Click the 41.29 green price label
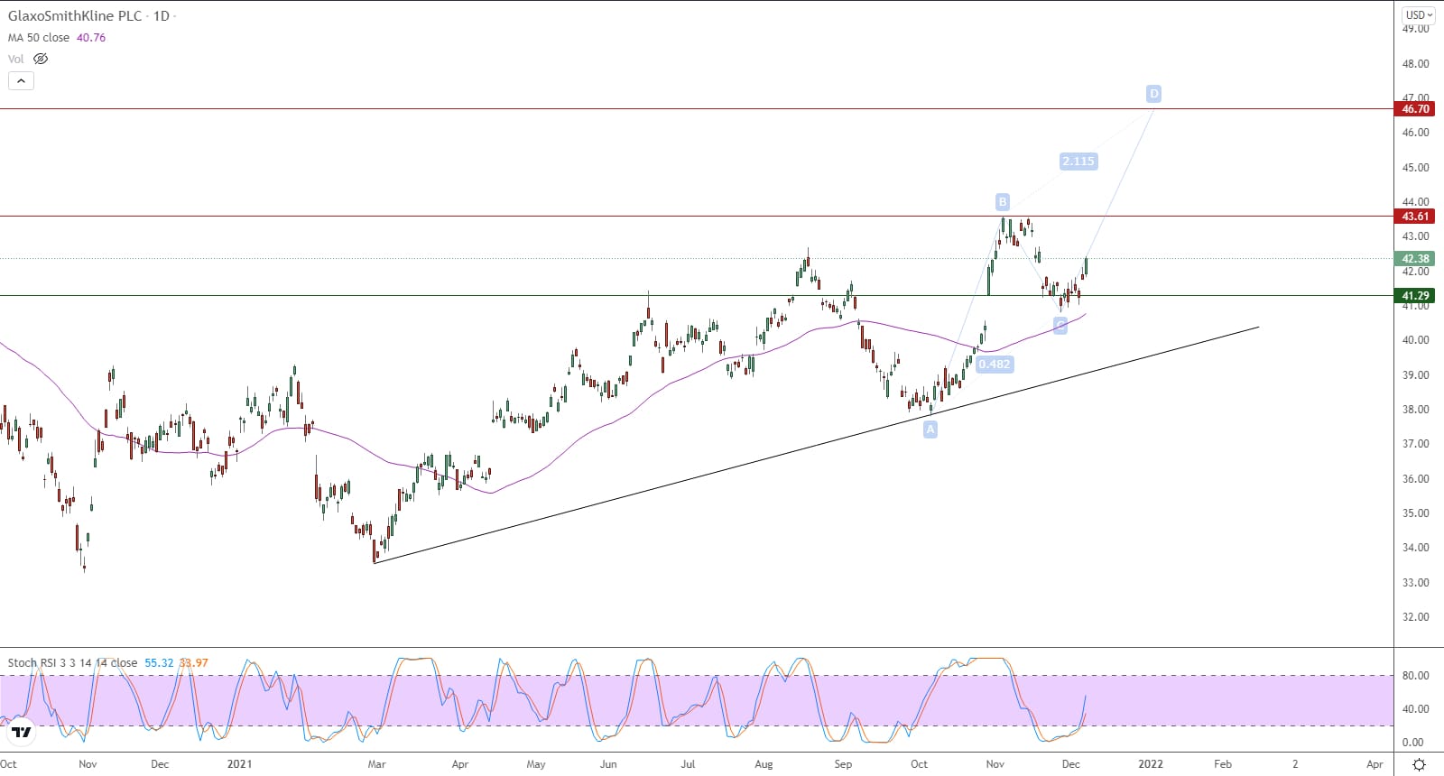The height and width of the screenshot is (776, 1444). (1415, 296)
